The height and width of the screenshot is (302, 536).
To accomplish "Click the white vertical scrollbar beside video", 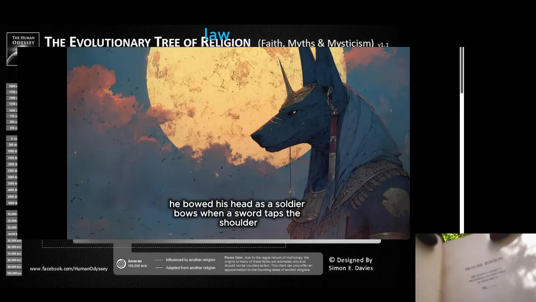I will pos(462,140).
